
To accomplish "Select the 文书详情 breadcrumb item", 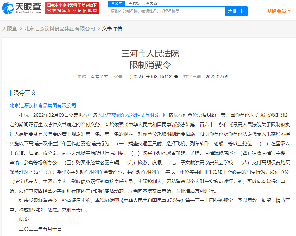I will point(112,29).
